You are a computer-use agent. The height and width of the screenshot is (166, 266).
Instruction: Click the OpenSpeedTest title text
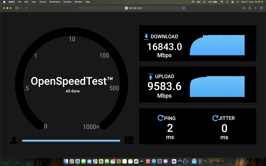click(x=72, y=81)
